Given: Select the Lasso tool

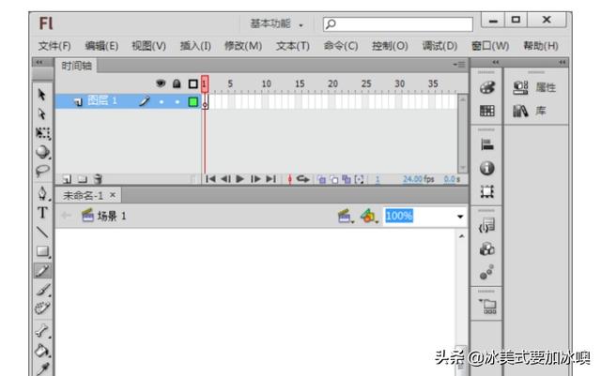Looking at the screenshot, I should tap(43, 172).
